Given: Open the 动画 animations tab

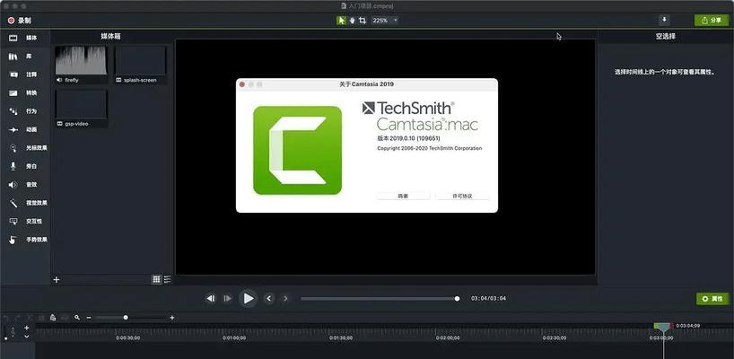Looking at the screenshot, I should point(24,129).
